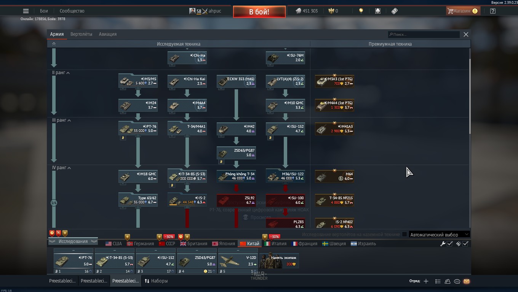Open the help question mark icon
The width and height of the screenshot is (518, 292).
click(x=493, y=11)
